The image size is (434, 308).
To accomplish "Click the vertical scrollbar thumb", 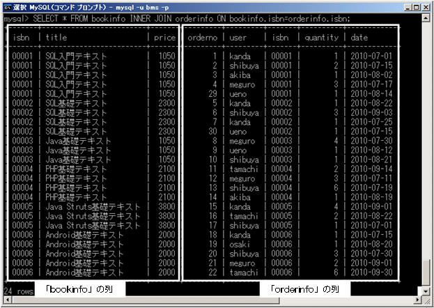I will click(426, 272).
